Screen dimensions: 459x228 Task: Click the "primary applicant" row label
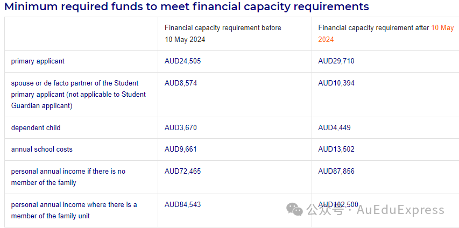38,61
